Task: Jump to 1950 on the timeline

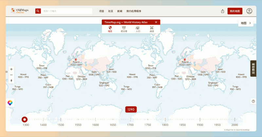Action: click(x=217, y=125)
